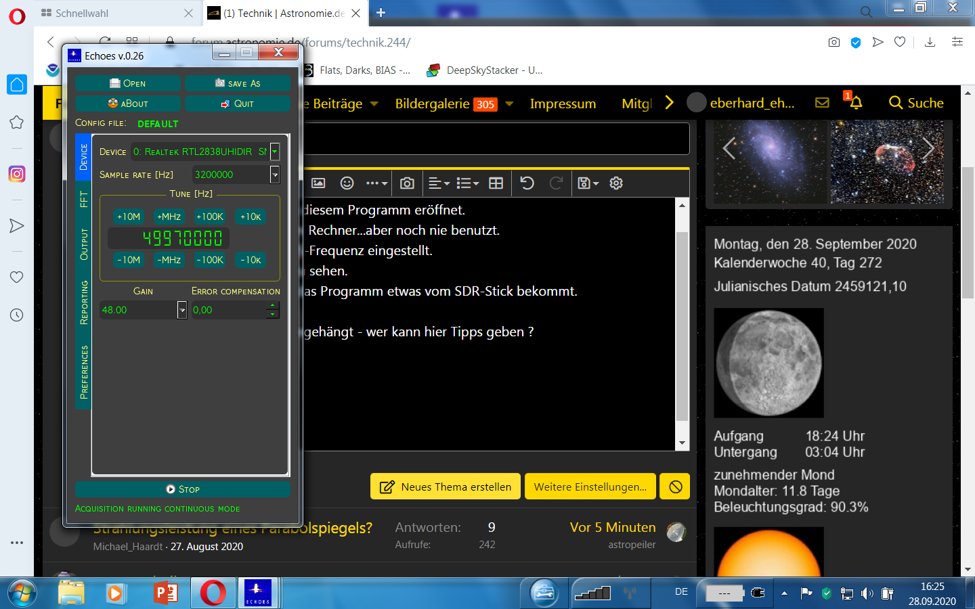Screen dimensions: 975x609
Task: Decrease tune frequency by -10M
Action: 129,260
